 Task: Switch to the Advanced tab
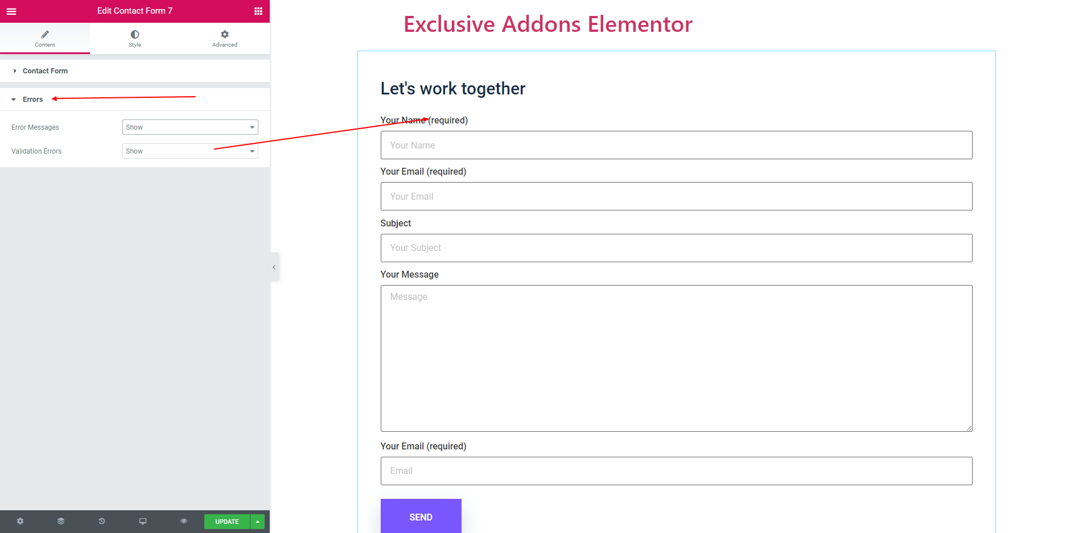click(225, 39)
